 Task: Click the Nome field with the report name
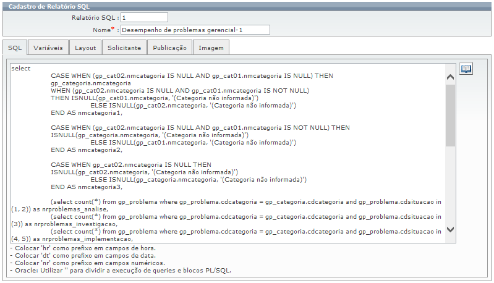click(195, 30)
